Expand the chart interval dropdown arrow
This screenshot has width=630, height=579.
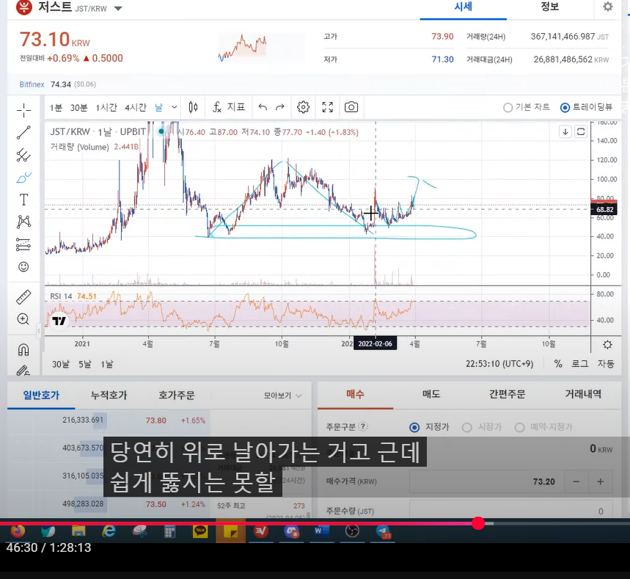pyautogui.click(x=174, y=107)
